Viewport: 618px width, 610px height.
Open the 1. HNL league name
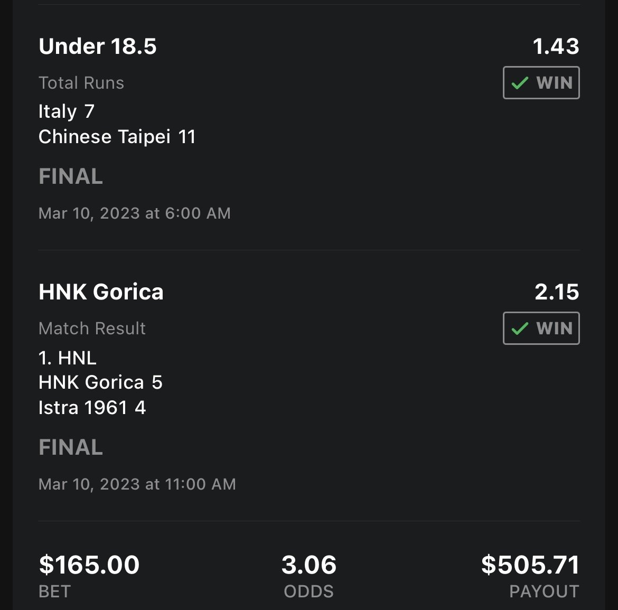[x=68, y=358]
